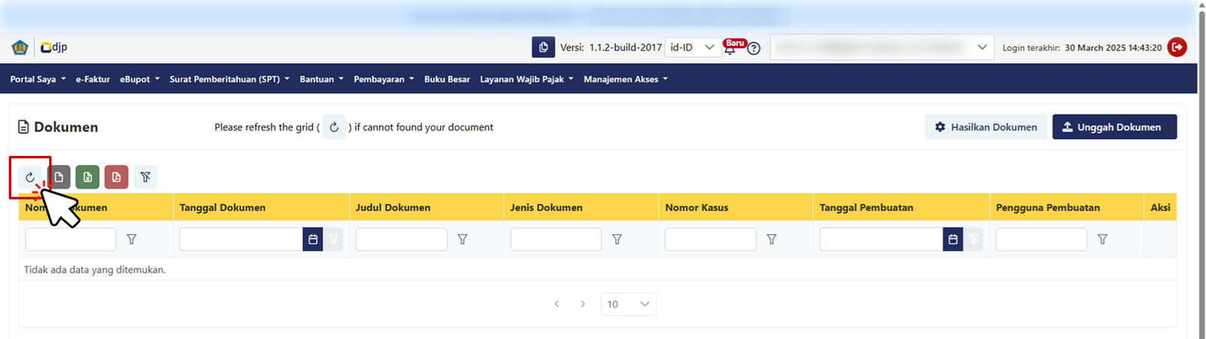Expand the id-ID language dropdown

[693, 47]
